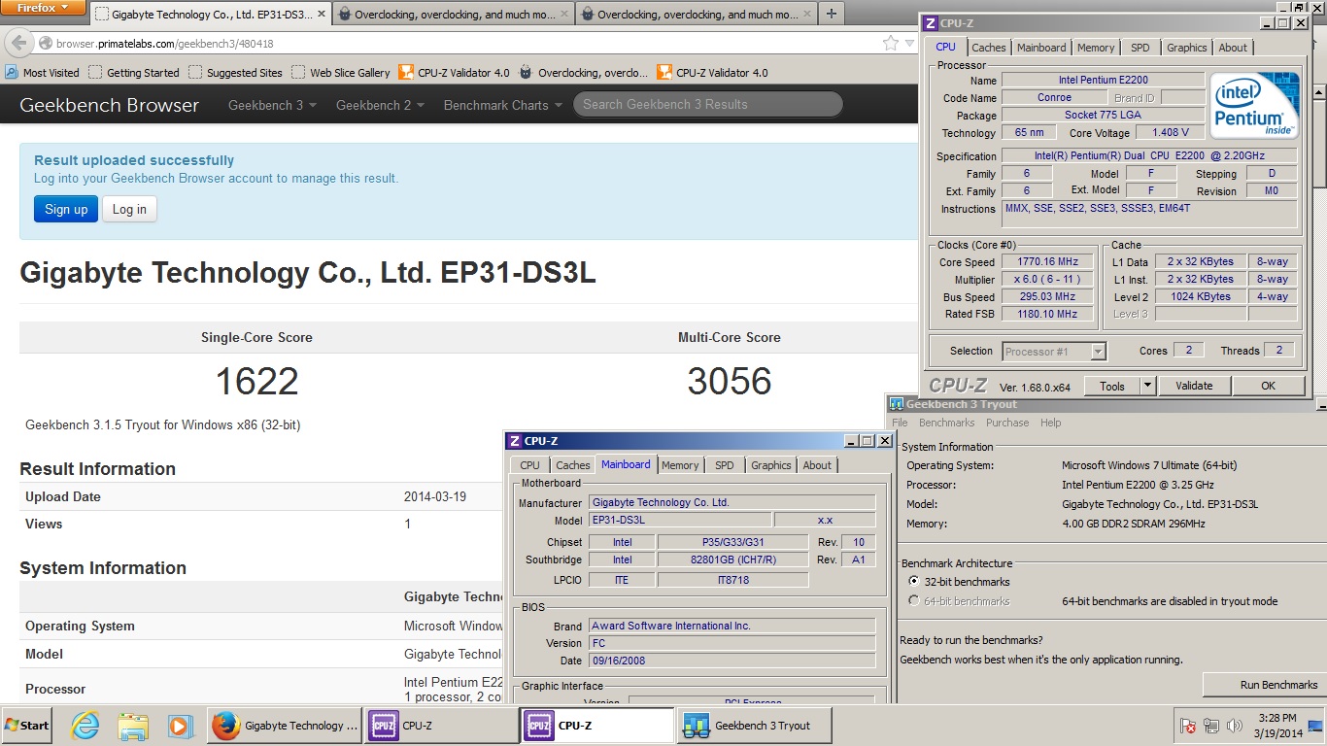Click the network icon in the system tray

click(1210, 726)
